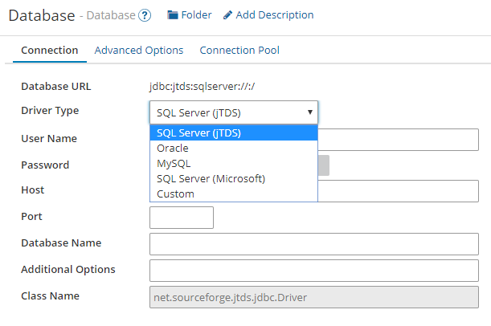Click the pencil icon for Add Description

coord(227,15)
